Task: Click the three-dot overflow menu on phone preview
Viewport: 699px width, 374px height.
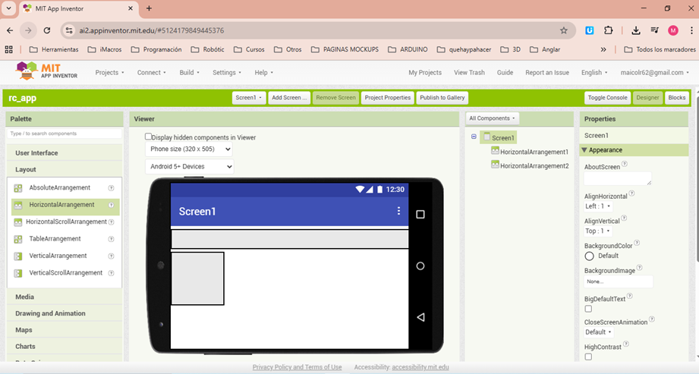Action: [398, 211]
